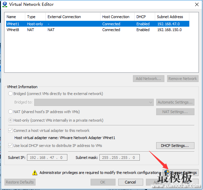Open DHCP Settings
The height and width of the screenshot is (190, 203).
175,146
